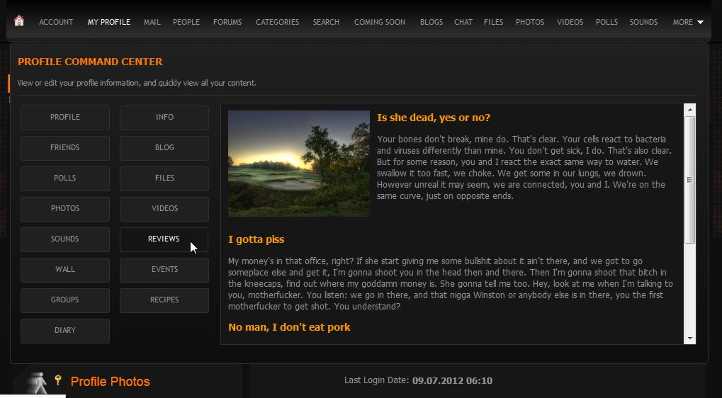722x398 pixels.
Task: Click the BLOG command center button
Action: 164,148
